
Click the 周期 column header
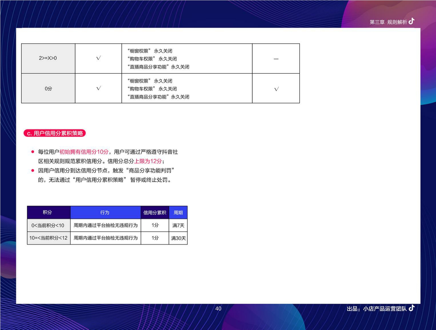(178, 213)
